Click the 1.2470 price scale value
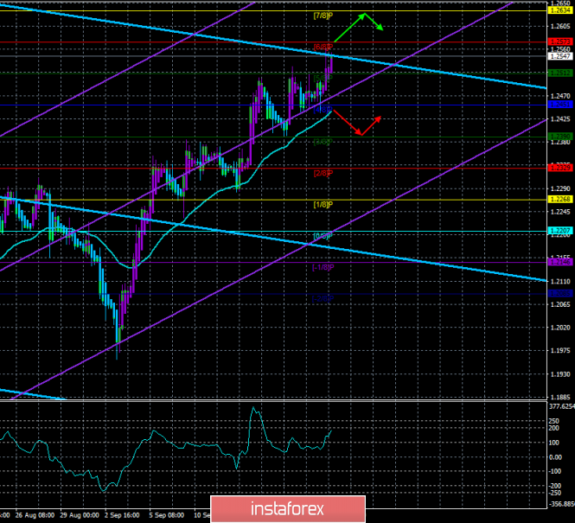This screenshot has width=575, height=523. click(x=560, y=96)
